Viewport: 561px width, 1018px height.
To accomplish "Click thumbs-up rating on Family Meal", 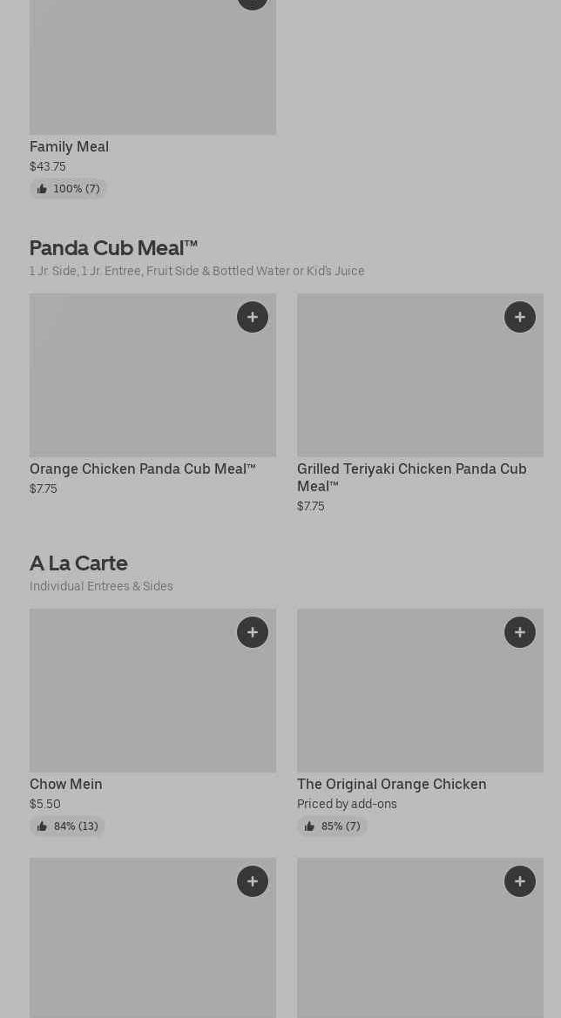I will (x=68, y=189).
